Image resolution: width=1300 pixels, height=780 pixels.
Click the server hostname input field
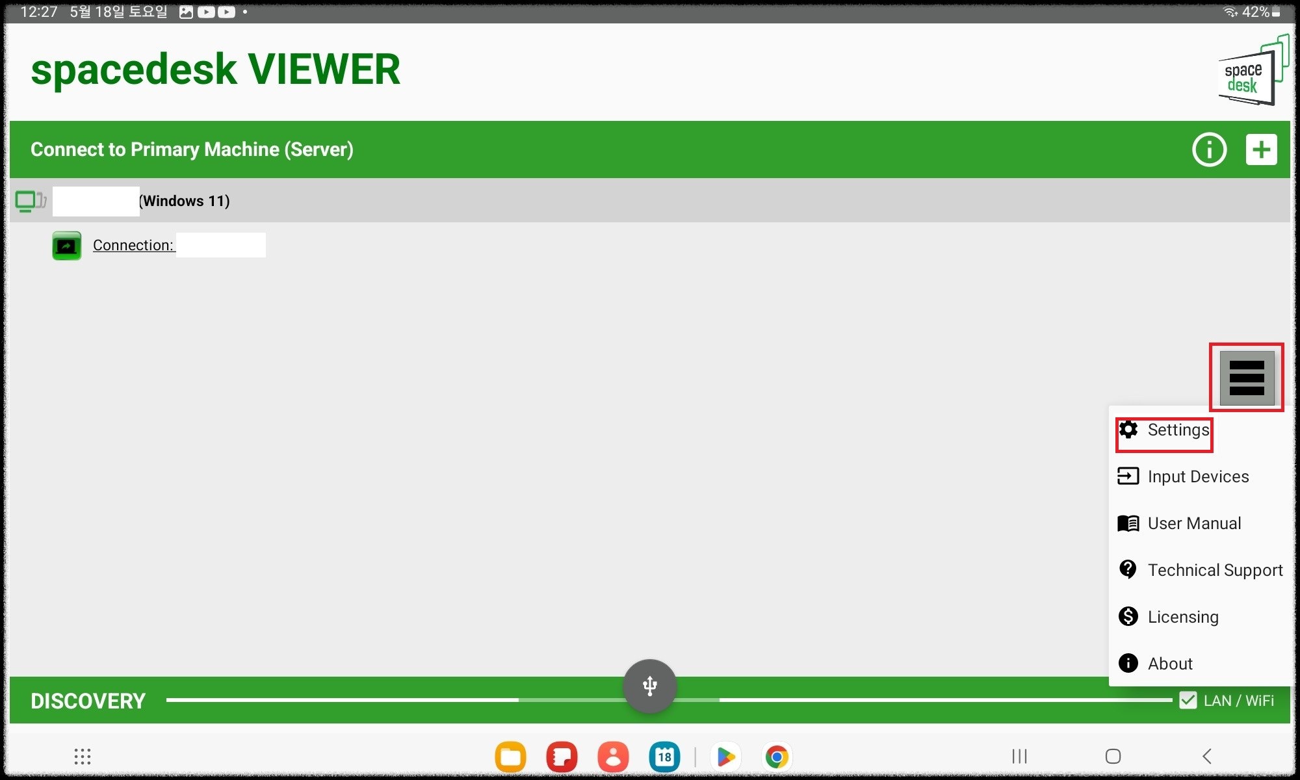(x=93, y=201)
